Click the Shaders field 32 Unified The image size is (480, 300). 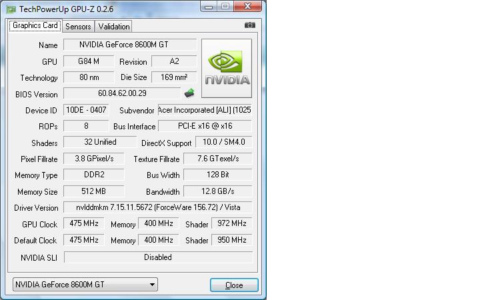[100, 142]
